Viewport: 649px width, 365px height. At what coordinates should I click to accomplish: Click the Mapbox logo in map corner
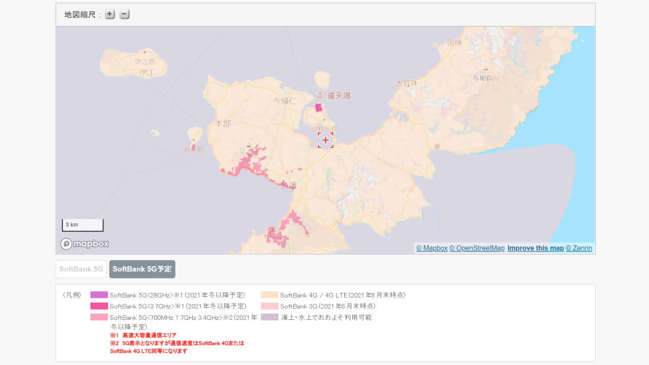(84, 244)
